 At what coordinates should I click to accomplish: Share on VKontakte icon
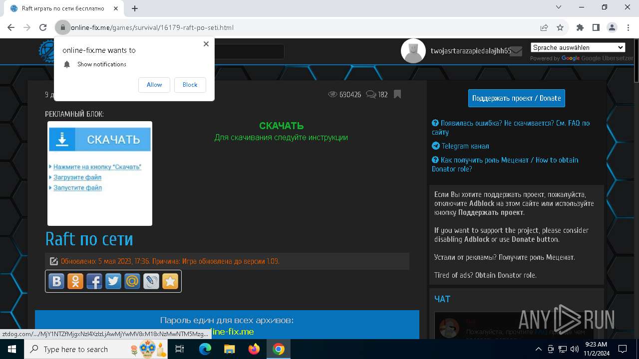pos(56,281)
